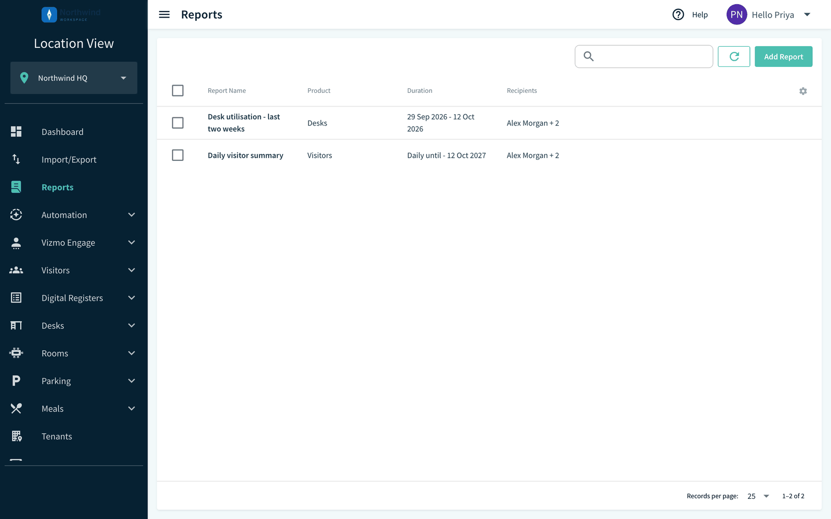Click into the reports search field
Image resolution: width=831 pixels, height=519 pixels.
coord(644,57)
